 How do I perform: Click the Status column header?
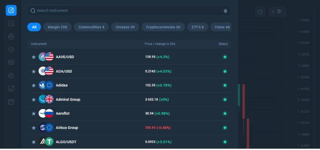point(223,44)
